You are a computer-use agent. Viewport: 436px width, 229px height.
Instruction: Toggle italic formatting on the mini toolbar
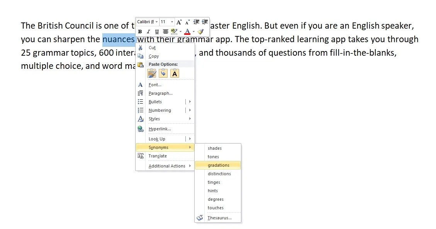149,31
